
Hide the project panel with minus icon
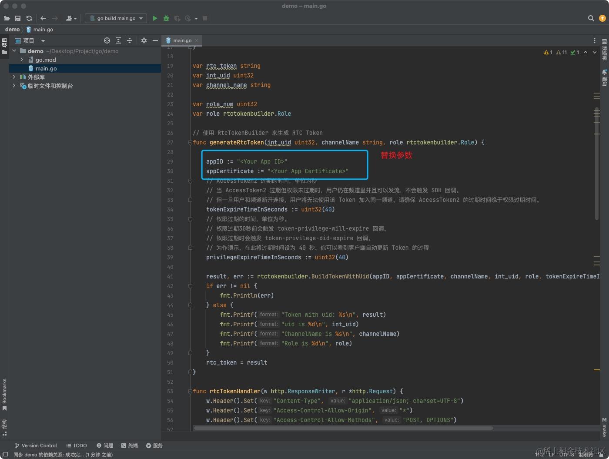click(155, 40)
